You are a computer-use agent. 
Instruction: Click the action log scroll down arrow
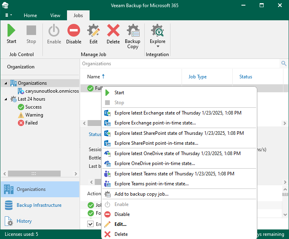(x=285, y=215)
